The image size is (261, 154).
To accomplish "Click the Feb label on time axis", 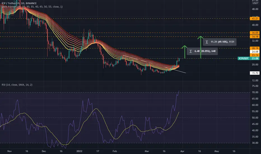I will click(x=115, y=151).
